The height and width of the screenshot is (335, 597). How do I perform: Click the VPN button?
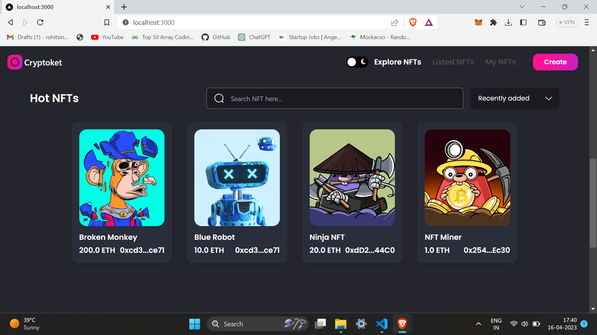point(567,22)
